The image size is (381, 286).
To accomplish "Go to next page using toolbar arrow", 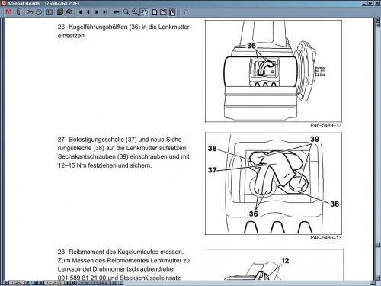I will coord(97,12).
